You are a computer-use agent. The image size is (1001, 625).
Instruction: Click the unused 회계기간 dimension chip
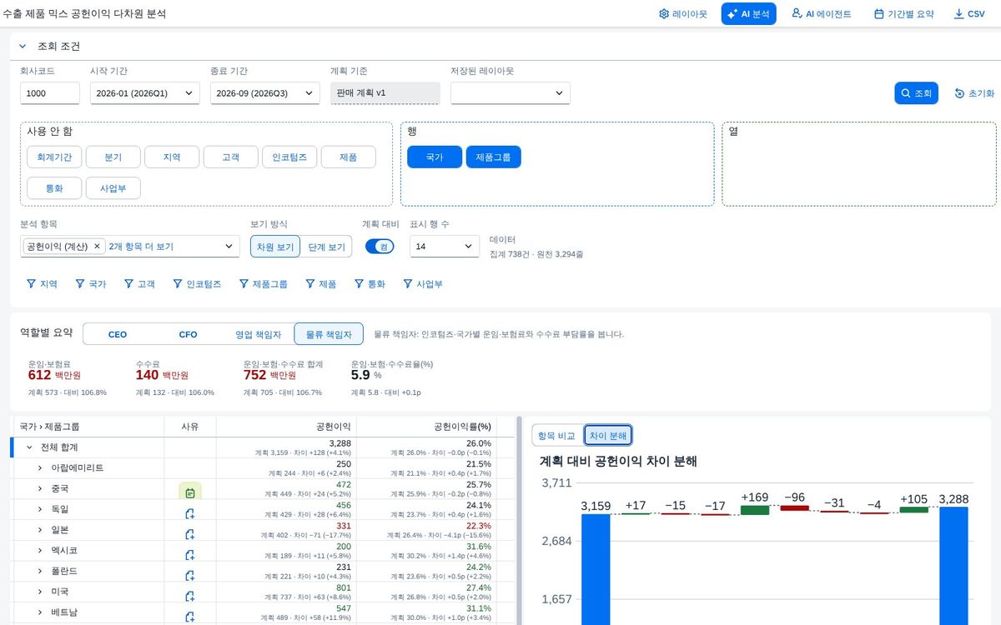pyautogui.click(x=54, y=157)
